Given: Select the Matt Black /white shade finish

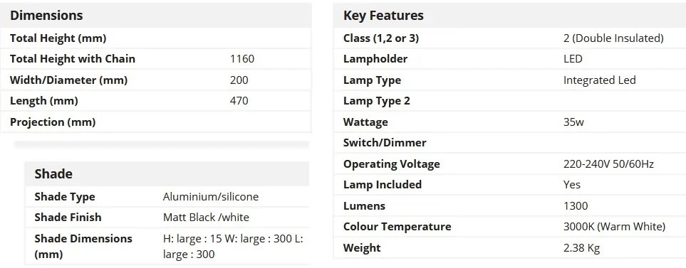Looking at the screenshot, I should (206, 218).
